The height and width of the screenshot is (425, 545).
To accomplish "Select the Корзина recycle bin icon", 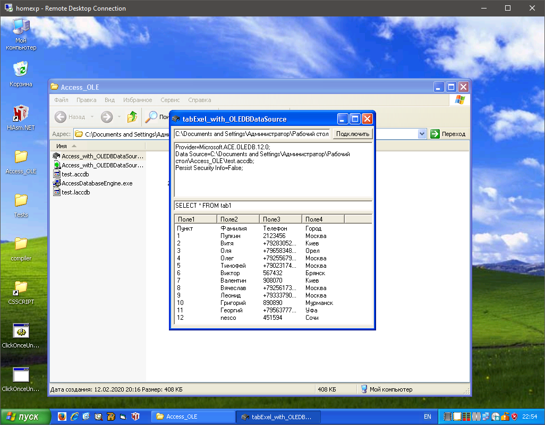I will [x=21, y=70].
